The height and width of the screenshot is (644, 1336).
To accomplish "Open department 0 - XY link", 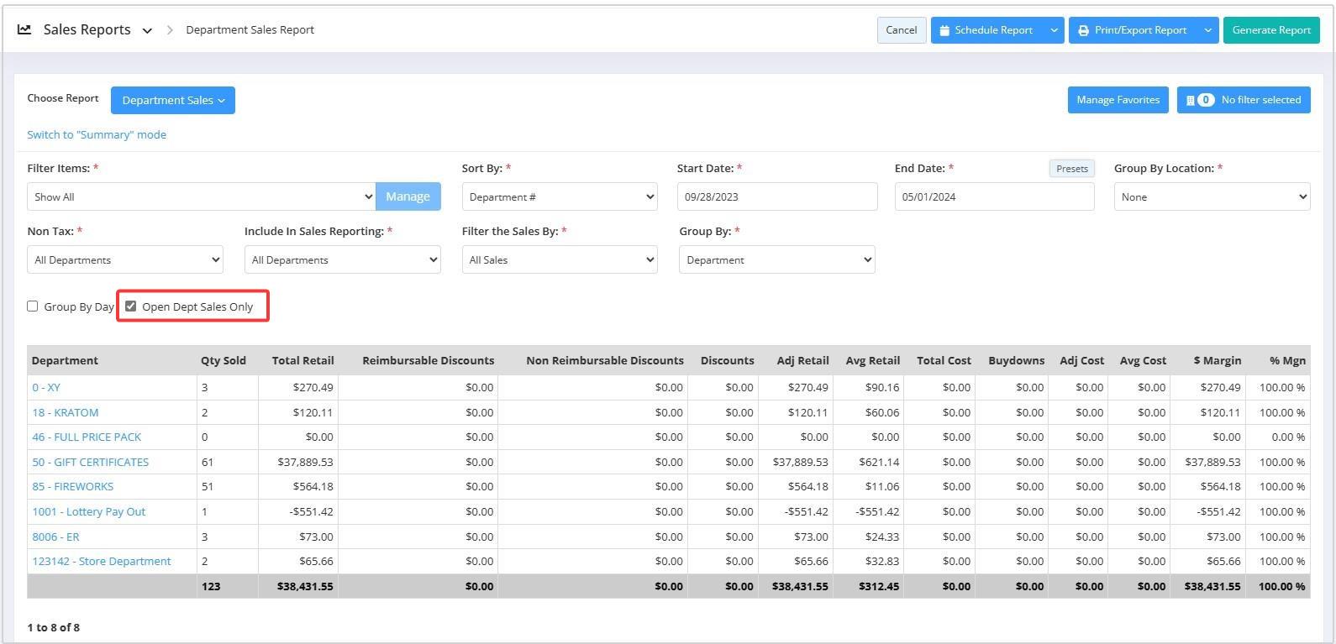I will pos(46,387).
